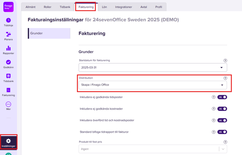Select the Fakturering tab
The width and height of the screenshot is (242, 155).
(86, 7)
